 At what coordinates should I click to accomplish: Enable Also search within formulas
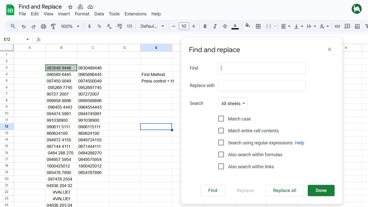coord(221,154)
